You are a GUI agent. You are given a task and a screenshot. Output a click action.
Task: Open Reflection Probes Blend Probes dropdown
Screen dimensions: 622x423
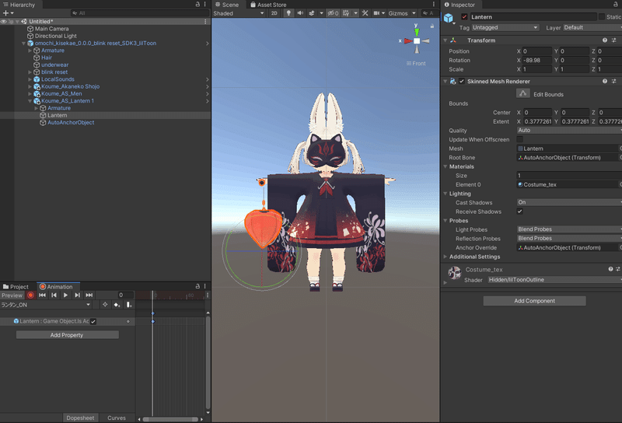(569, 239)
